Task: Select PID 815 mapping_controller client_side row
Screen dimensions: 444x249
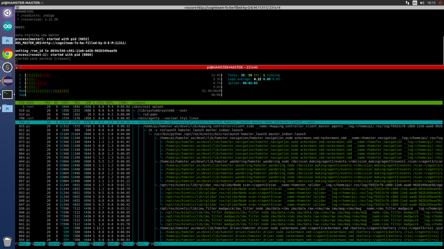Action: (229, 126)
